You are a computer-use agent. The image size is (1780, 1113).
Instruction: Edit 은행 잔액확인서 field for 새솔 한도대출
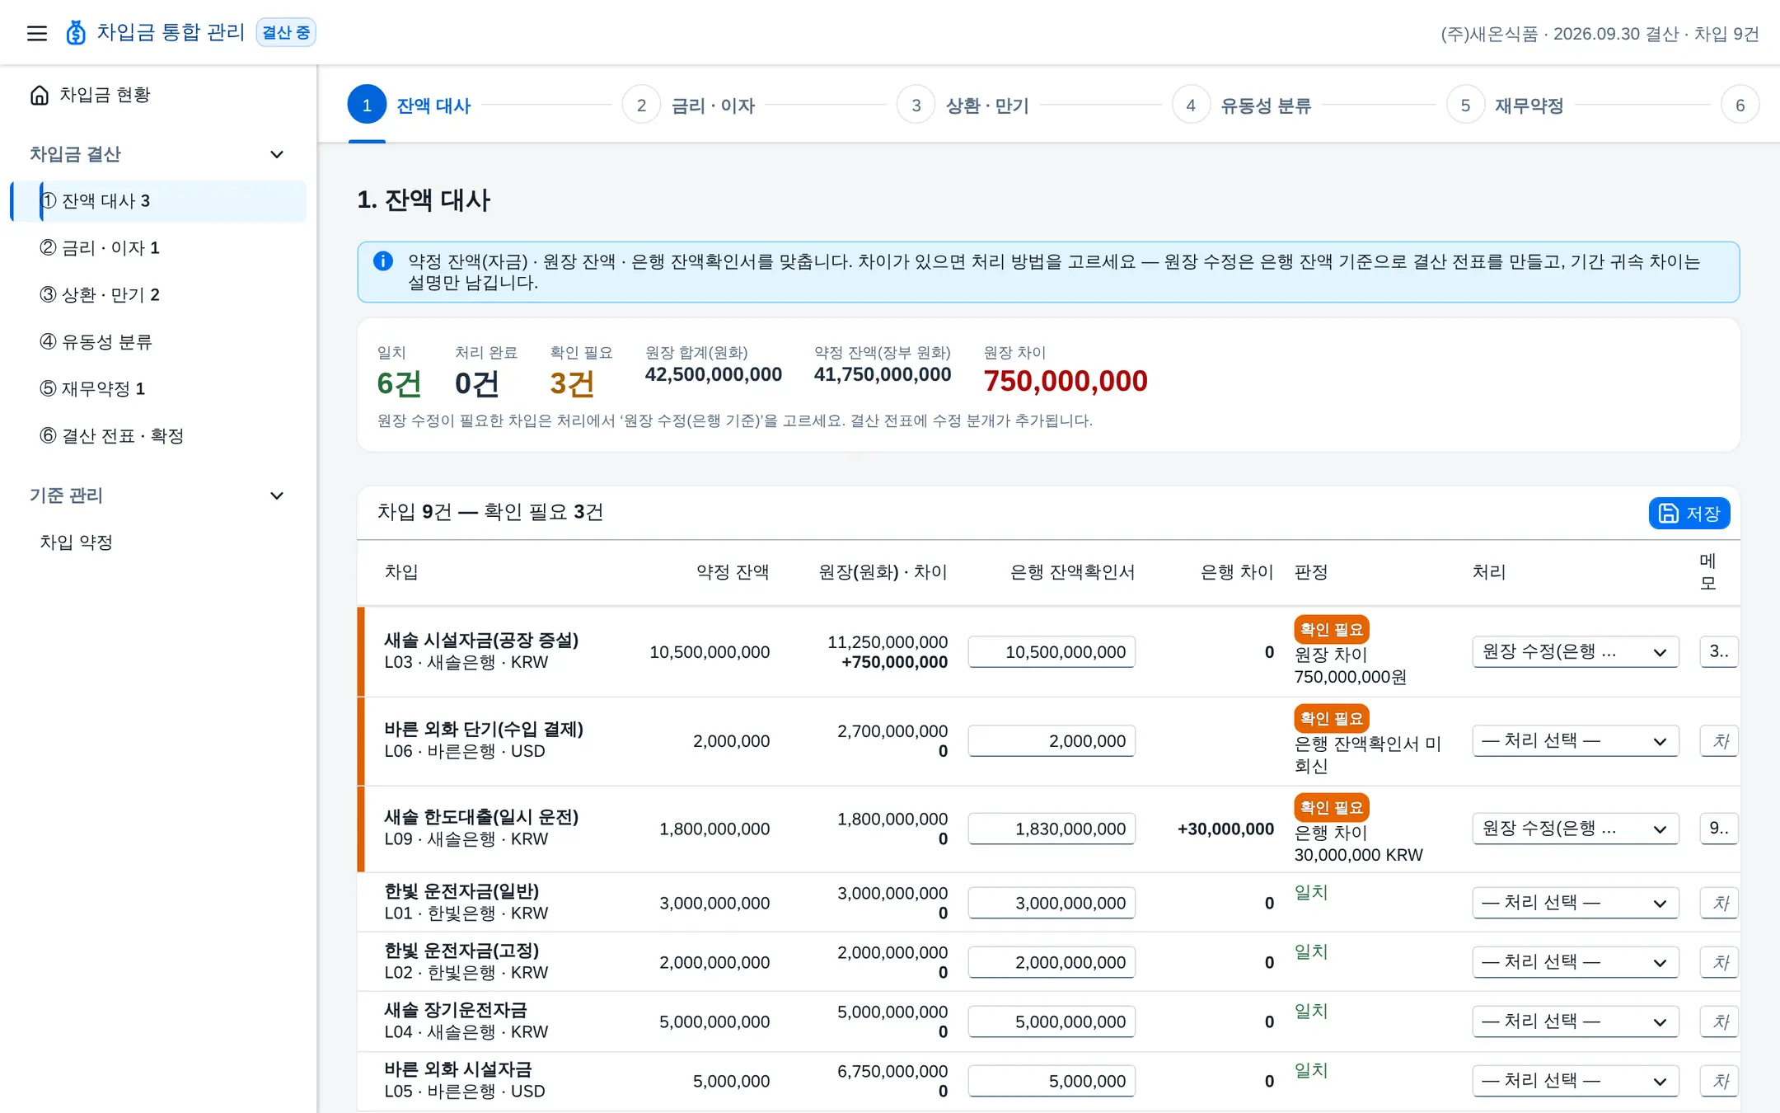(x=1052, y=829)
